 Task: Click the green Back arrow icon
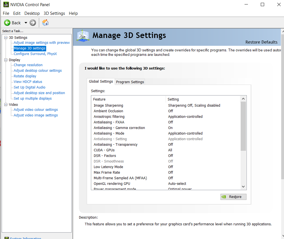click(7, 23)
